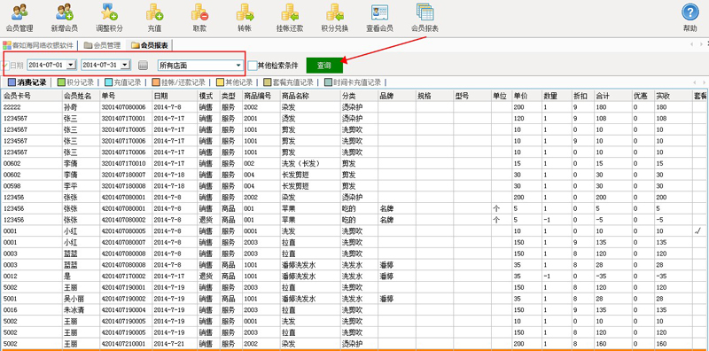Click the small keyboard icon beside date fields
The image size is (709, 351).
[x=143, y=66]
